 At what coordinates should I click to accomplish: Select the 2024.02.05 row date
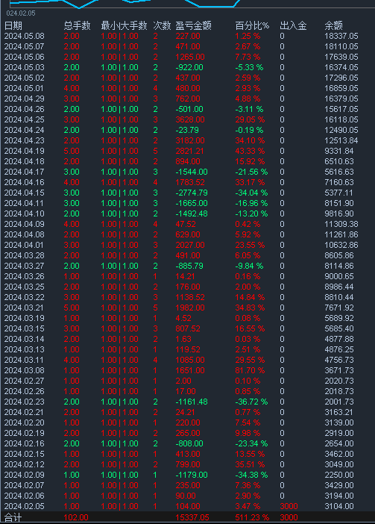point(25,506)
